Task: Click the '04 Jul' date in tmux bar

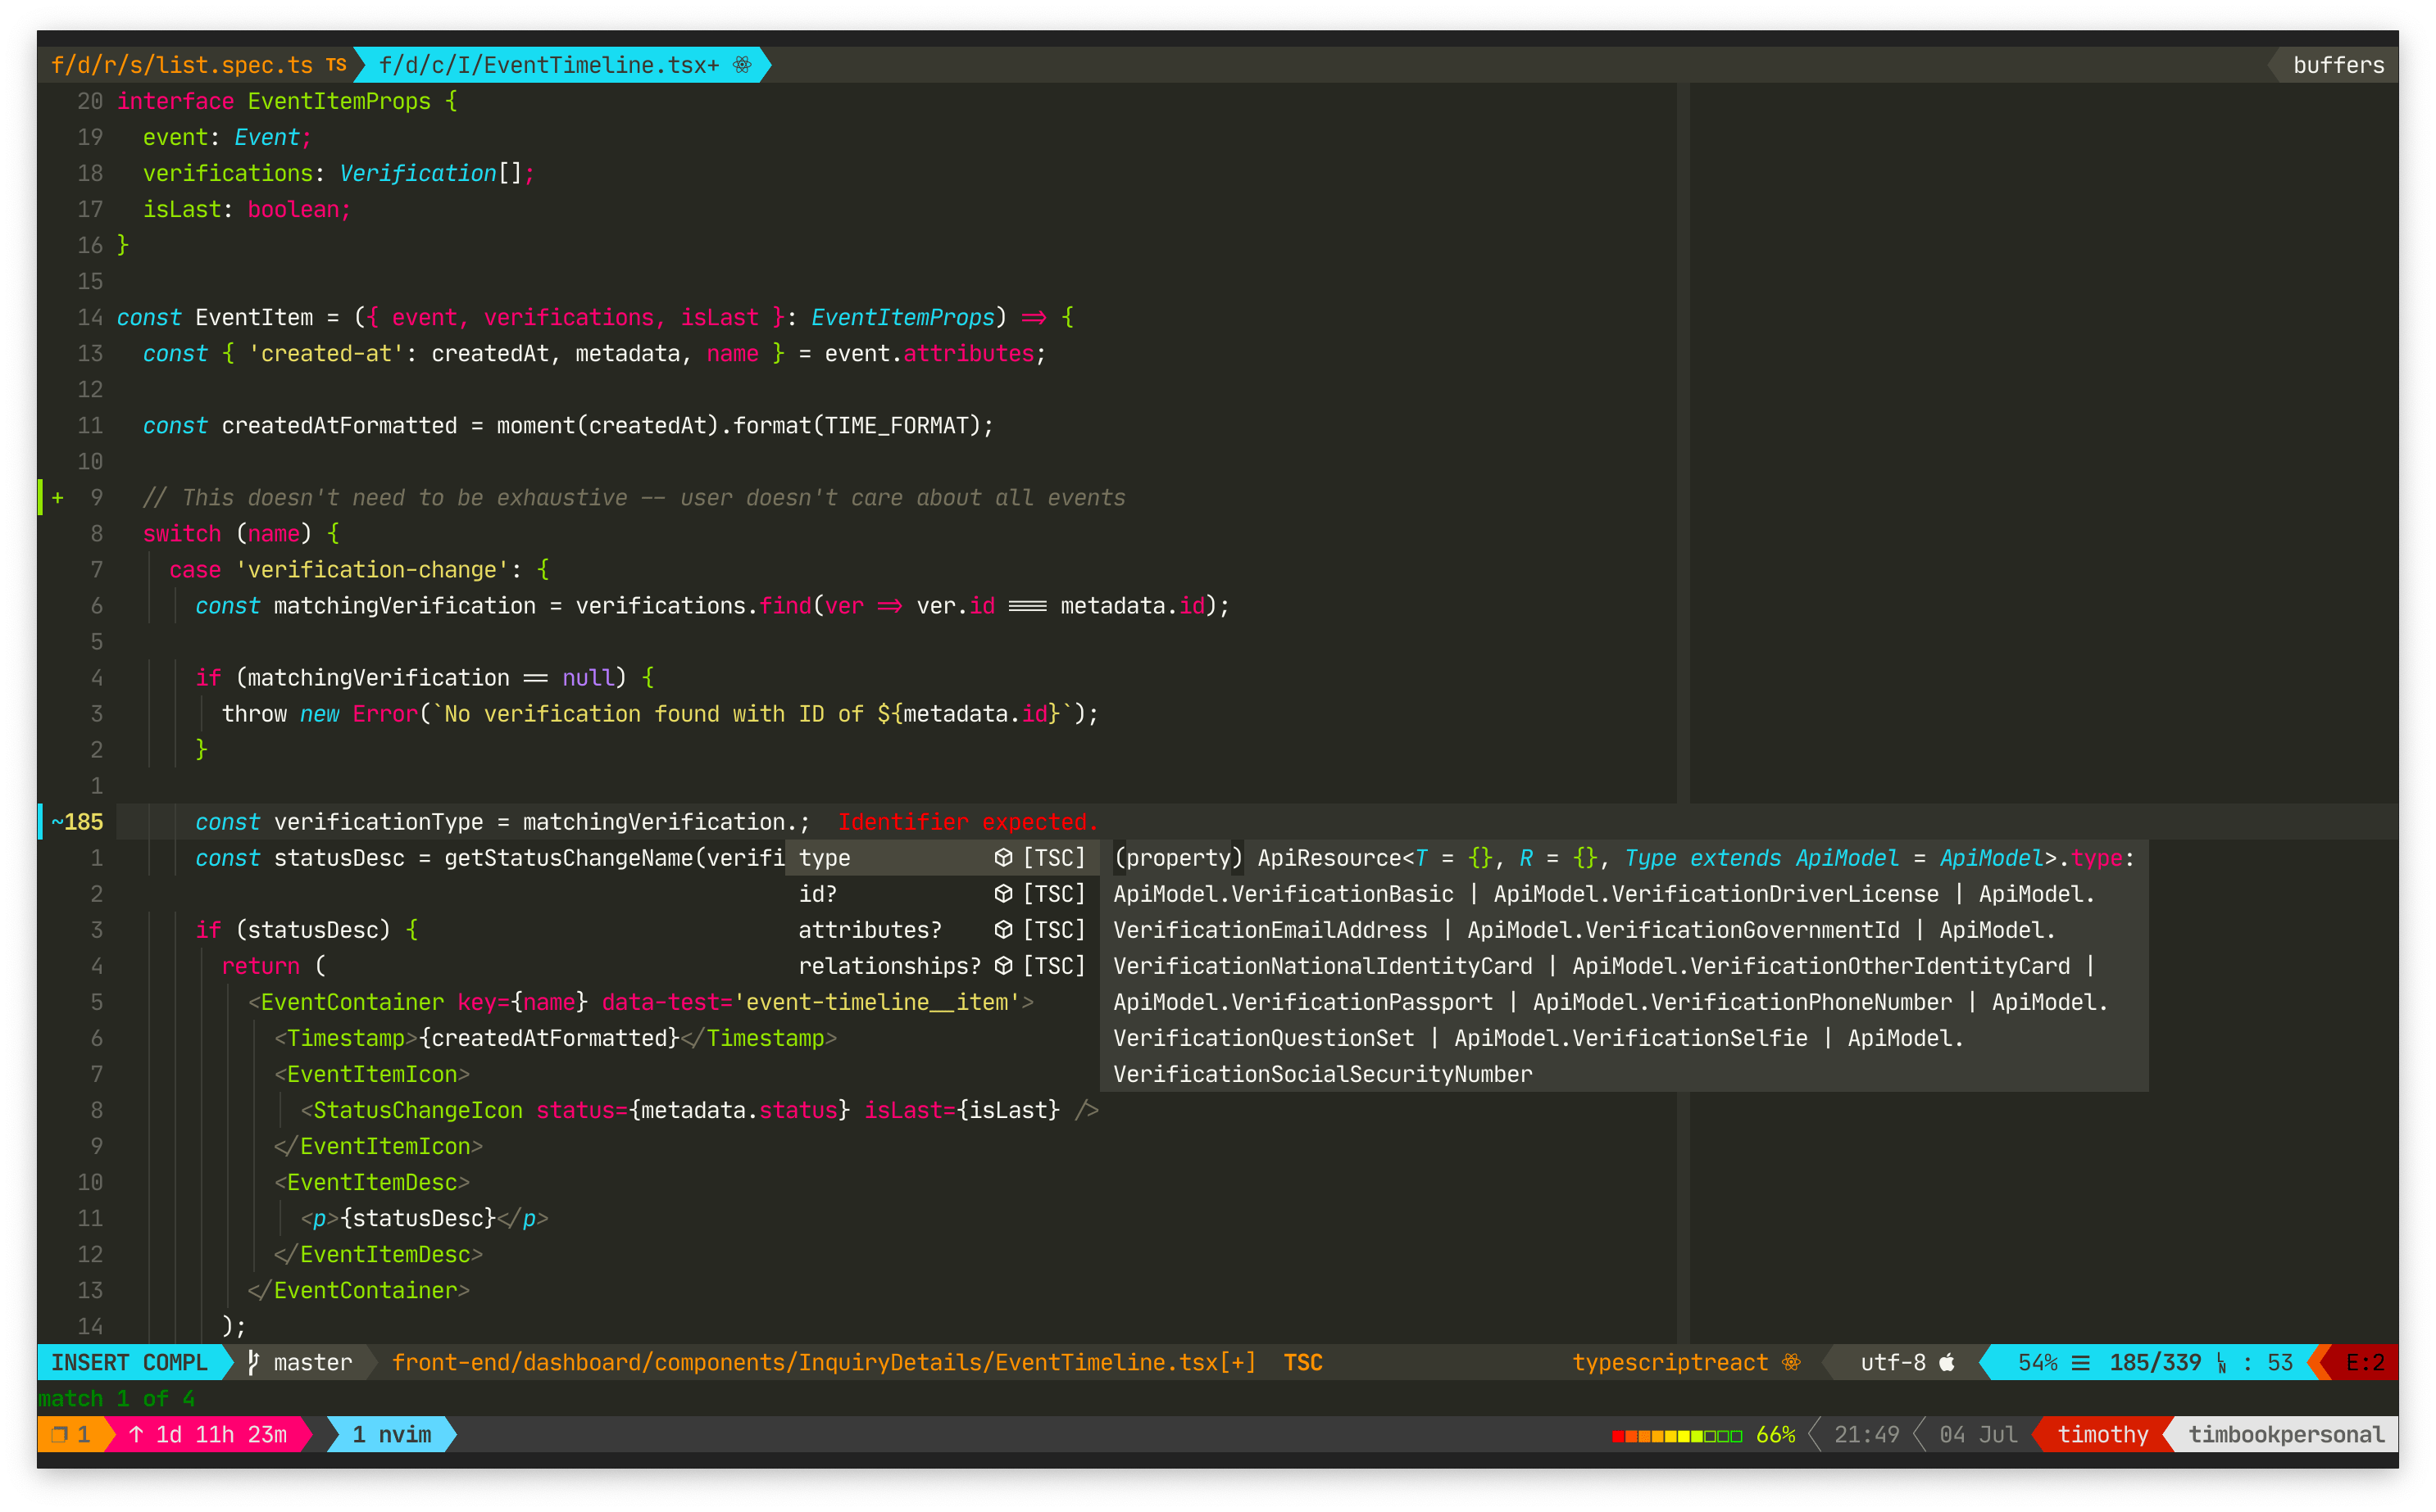Action: coord(1978,1434)
